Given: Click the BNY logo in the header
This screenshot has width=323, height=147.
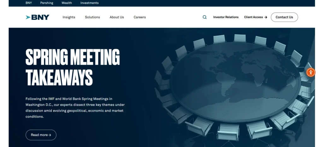Looking at the screenshot, I should (37, 17).
